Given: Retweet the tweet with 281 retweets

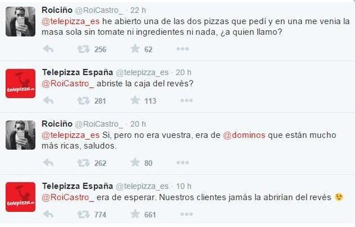Looking at the screenshot, I should click(x=83, y=100).
